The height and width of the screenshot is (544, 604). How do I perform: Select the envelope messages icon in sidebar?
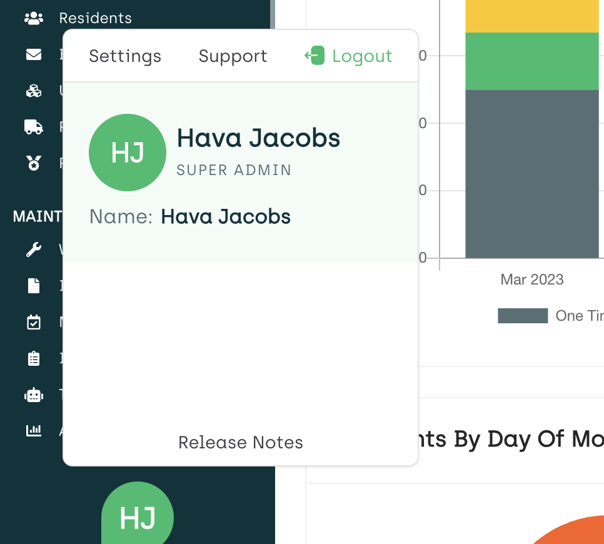click(34, 55)
